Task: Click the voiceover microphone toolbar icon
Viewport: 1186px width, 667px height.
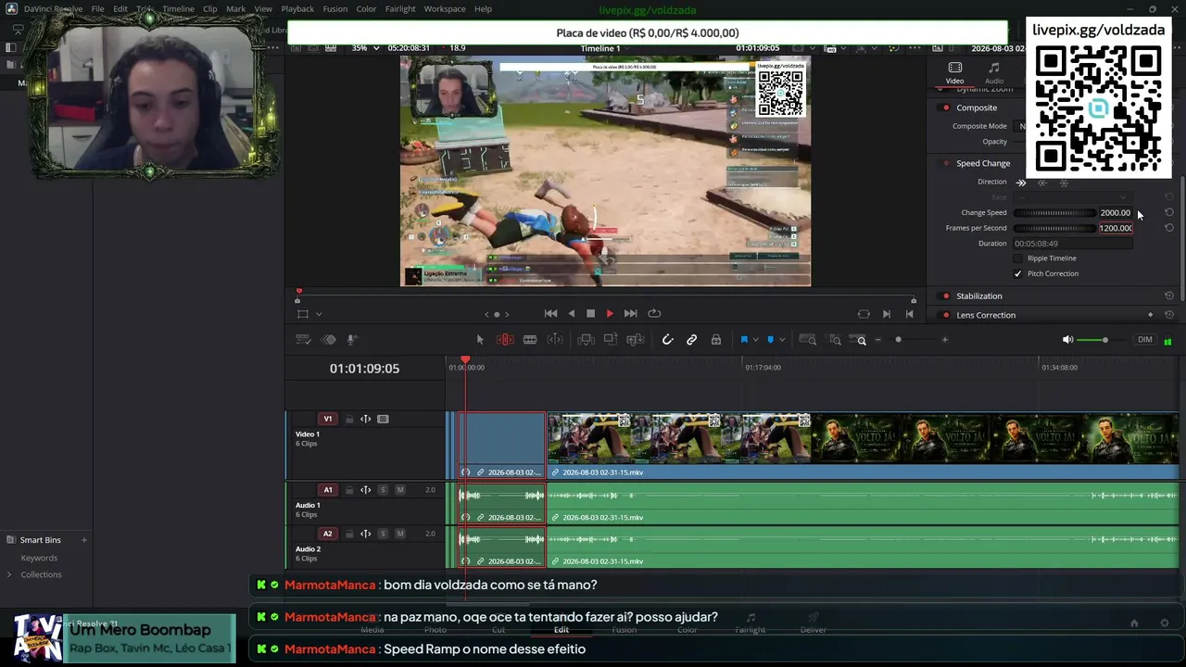Action: 351,340
